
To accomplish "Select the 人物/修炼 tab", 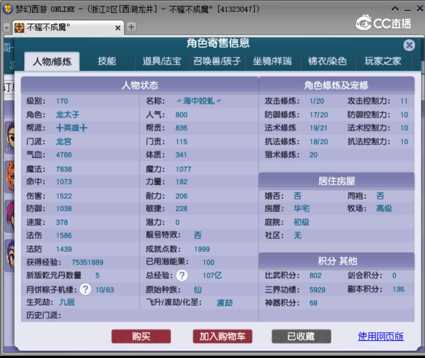I will pos(52,62).
